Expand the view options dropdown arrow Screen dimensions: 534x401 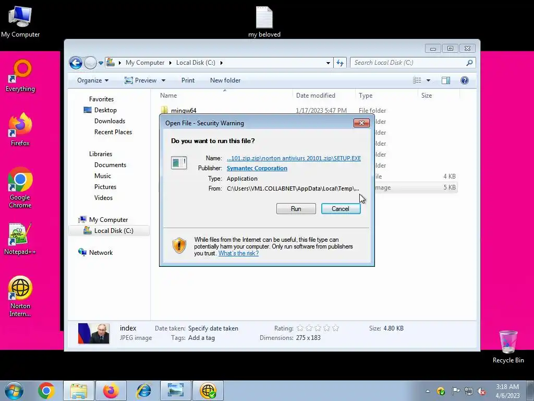(429, 80)
